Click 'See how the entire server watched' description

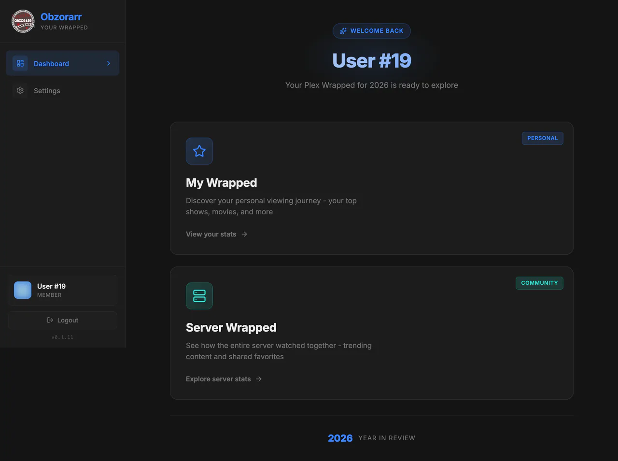[x=279, y=351]
